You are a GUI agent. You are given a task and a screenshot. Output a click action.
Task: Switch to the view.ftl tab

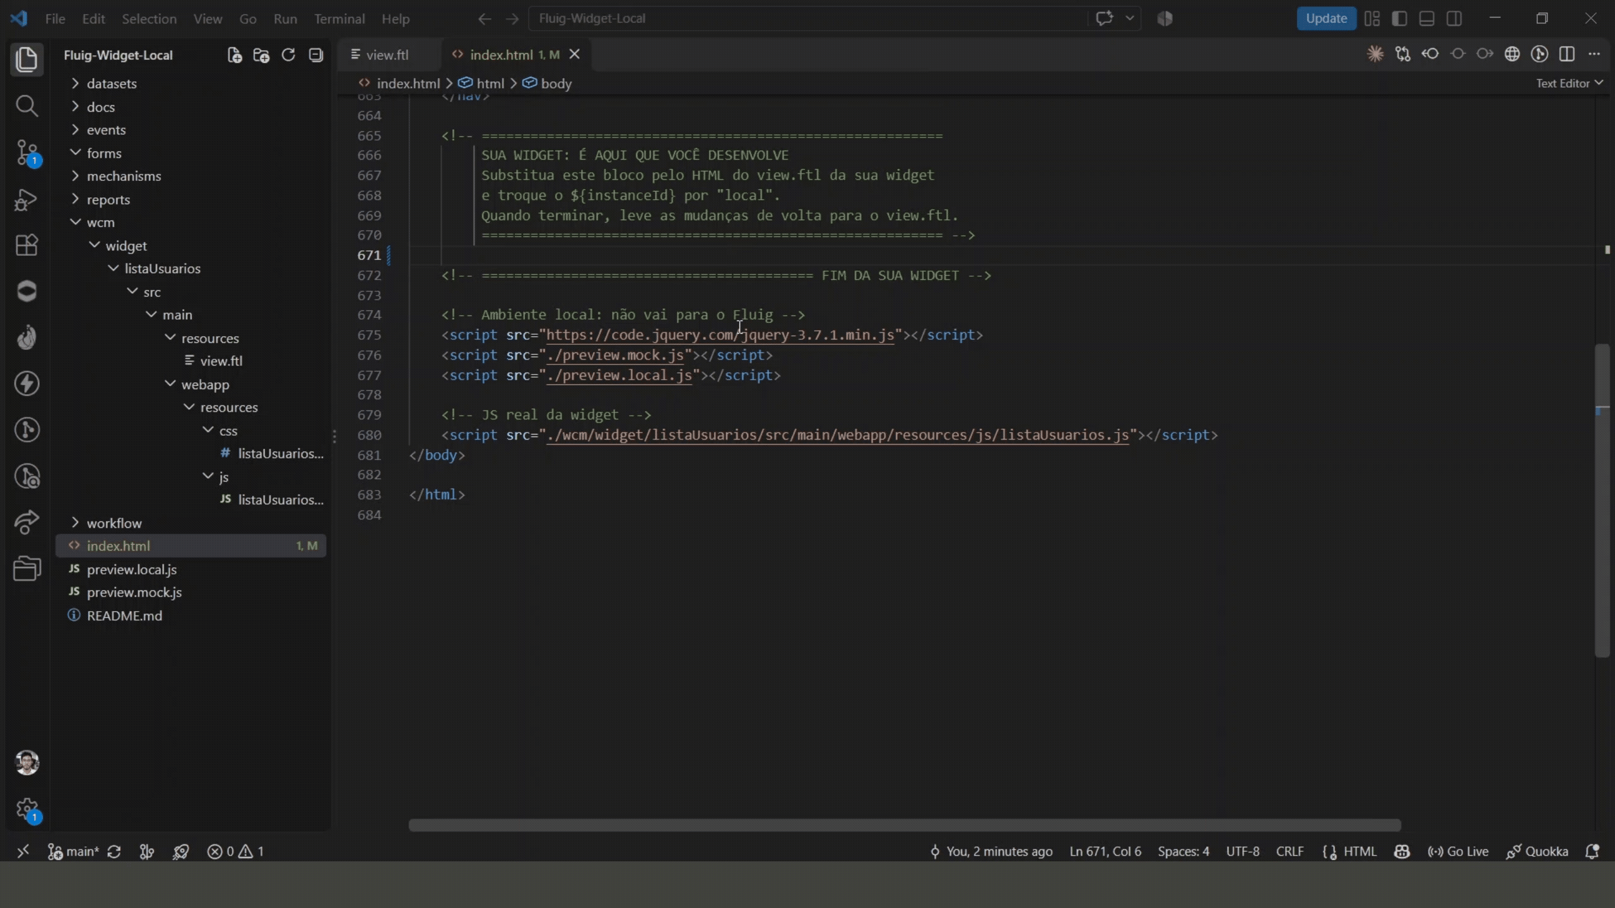pos(387,55)
